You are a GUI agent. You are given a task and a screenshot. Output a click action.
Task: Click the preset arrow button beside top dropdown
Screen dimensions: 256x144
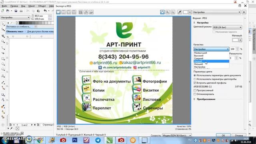(244, 12)
